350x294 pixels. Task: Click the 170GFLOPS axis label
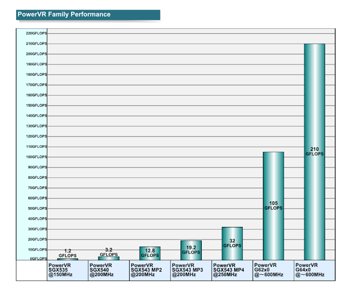point(36,85)
